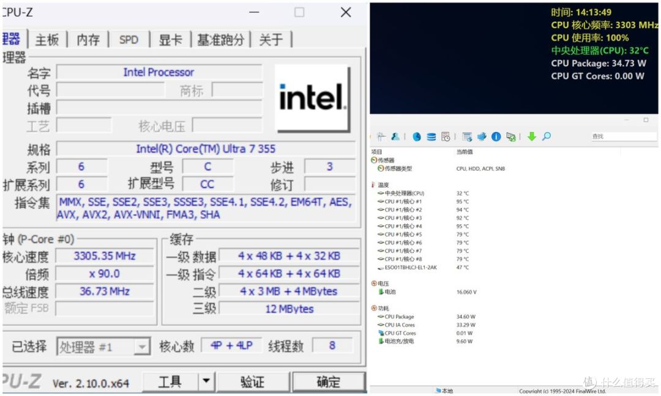Image resolution: width=661 pixels, height=396 pixels.
Task: Click the Intel Processor name field
Action: (x=159, y=72)
